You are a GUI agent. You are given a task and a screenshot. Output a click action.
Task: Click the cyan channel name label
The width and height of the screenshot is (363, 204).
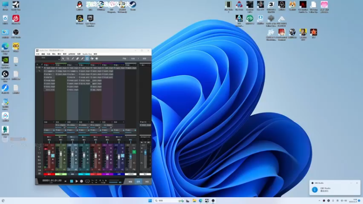pos(84,174)
